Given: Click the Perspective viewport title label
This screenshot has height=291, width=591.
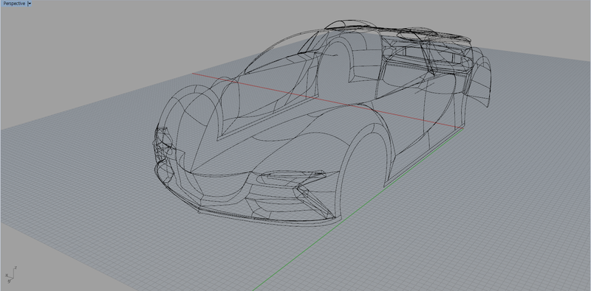Looking at the screenshot, I should tap(14, 4).
